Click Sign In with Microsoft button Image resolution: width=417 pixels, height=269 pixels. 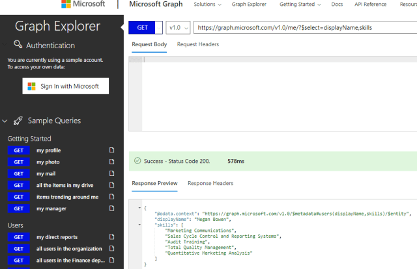(66, 86)
